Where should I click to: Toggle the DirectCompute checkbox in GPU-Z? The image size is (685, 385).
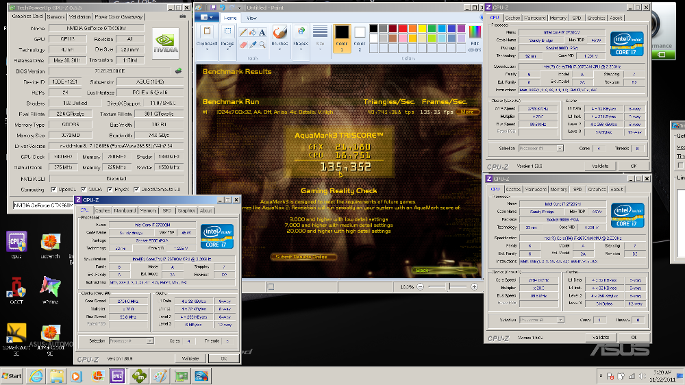(136, 190)
